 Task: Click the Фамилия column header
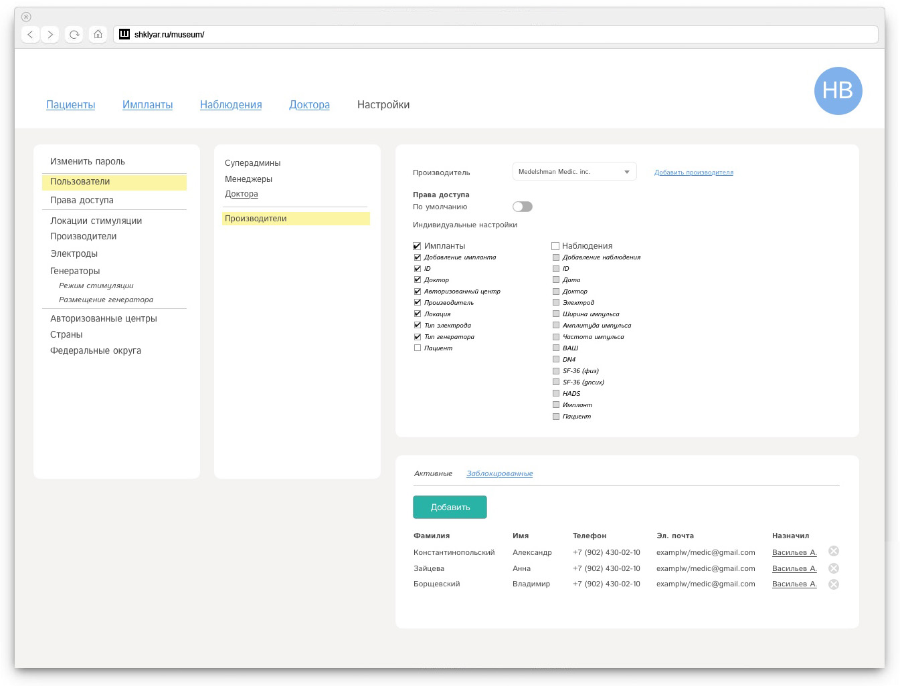(432, 536)
